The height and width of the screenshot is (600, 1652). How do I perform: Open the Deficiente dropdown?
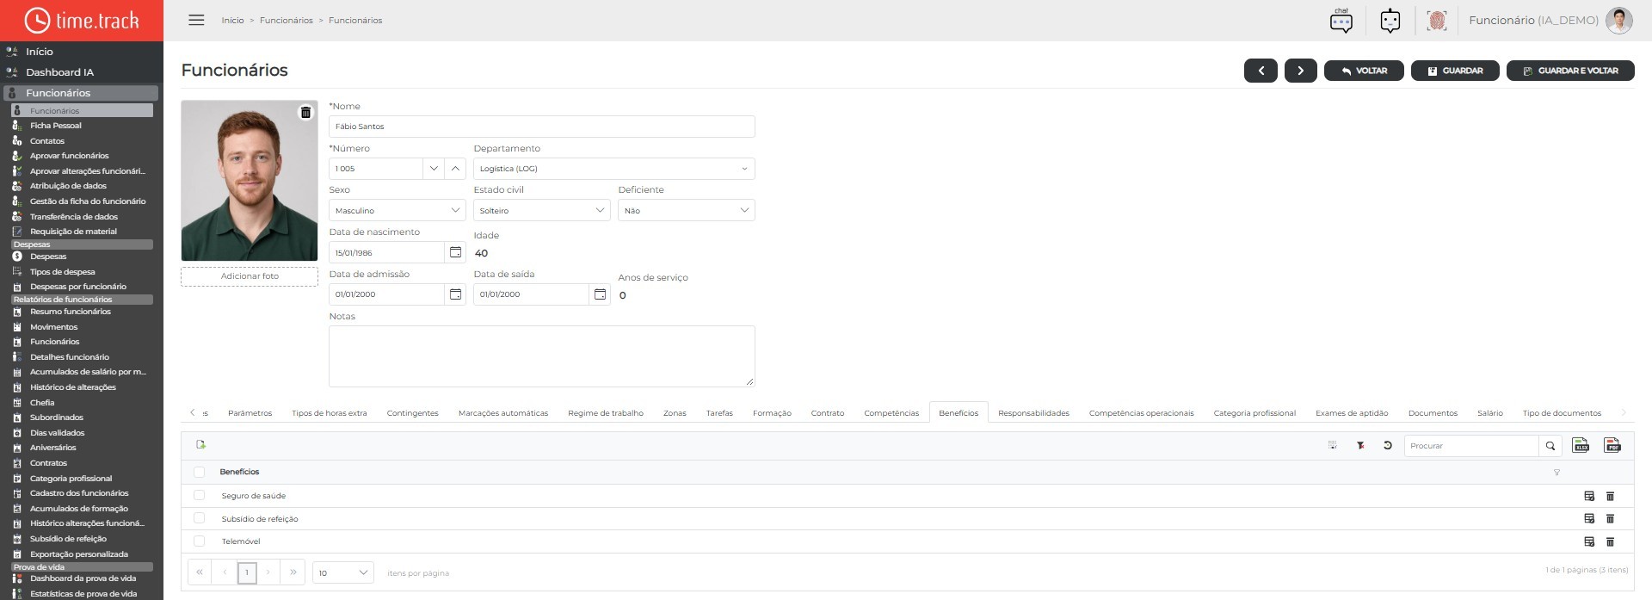687,210
